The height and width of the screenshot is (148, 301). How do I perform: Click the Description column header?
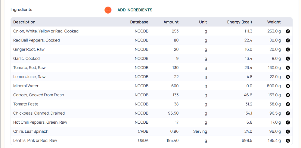24,22
